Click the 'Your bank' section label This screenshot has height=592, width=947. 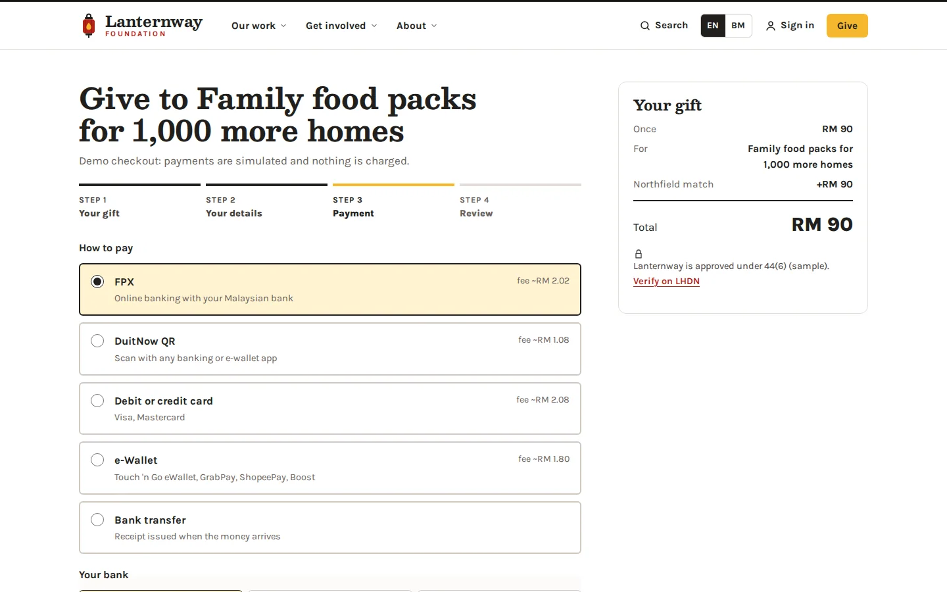(x=103, y=575)
